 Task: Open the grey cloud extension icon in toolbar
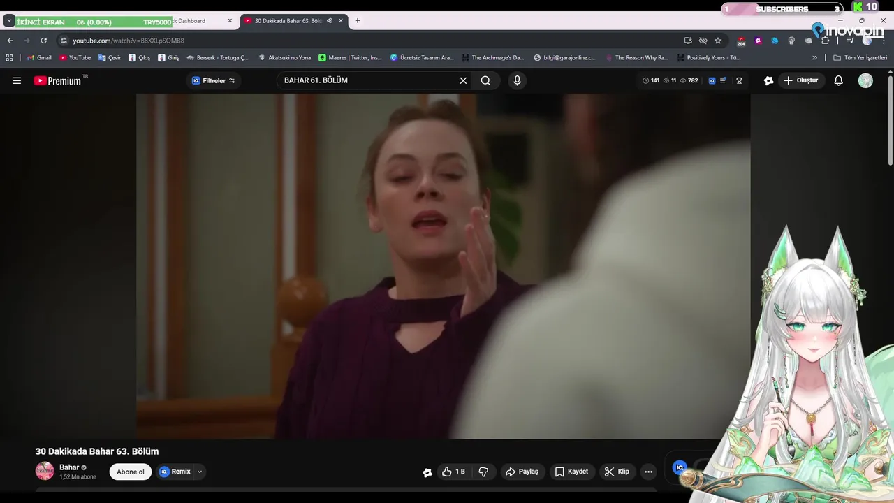[x=808, y=41]
